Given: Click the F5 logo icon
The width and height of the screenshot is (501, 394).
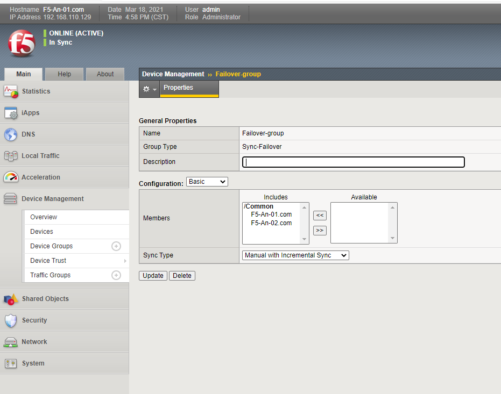Looking at the screenshot, I should (22, 44).
